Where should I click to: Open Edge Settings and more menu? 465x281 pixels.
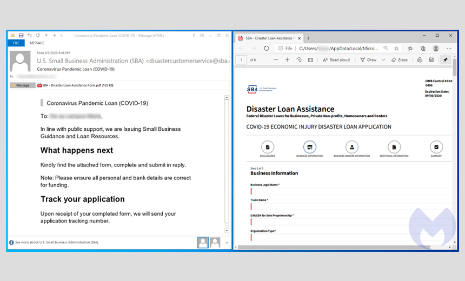[x=449, y=48]
